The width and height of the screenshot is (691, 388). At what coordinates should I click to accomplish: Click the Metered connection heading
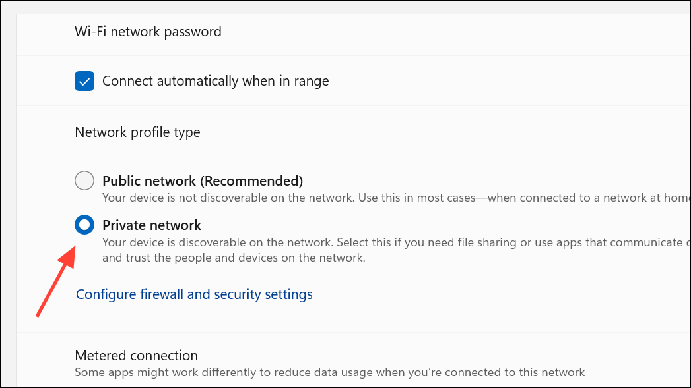(136, 356)
